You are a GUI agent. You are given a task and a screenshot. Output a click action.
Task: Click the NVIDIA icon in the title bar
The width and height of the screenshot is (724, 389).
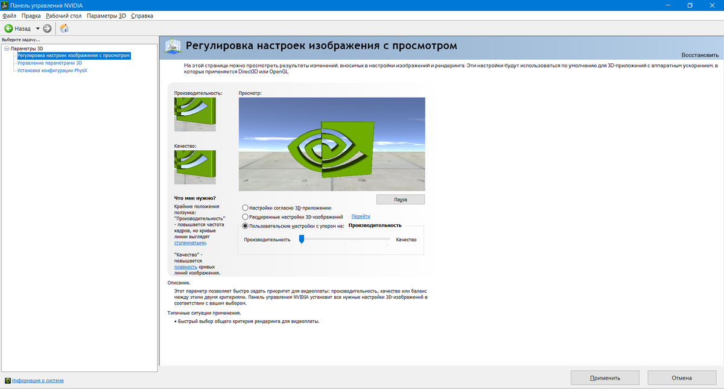point(5,5)
